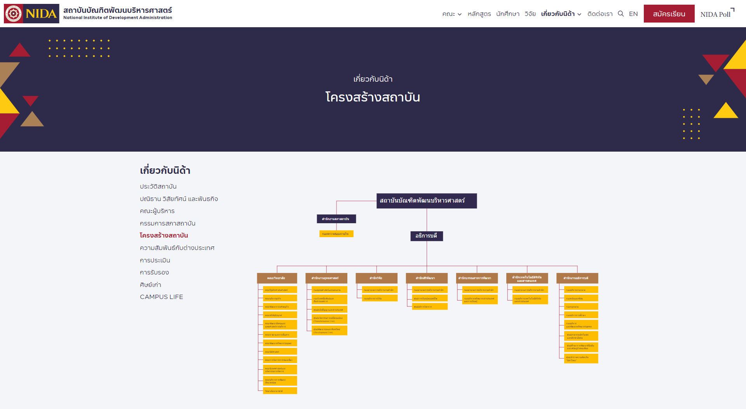Switch language to EN
Screen dimensions: 746x409
click(633, 14)
